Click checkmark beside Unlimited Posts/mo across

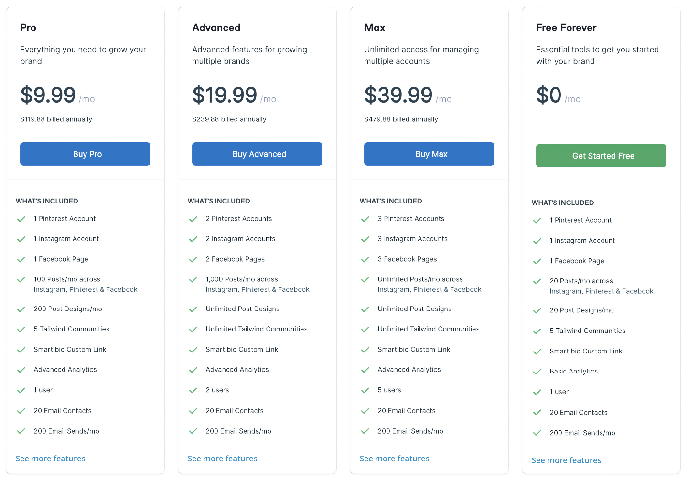coord(365,280)
